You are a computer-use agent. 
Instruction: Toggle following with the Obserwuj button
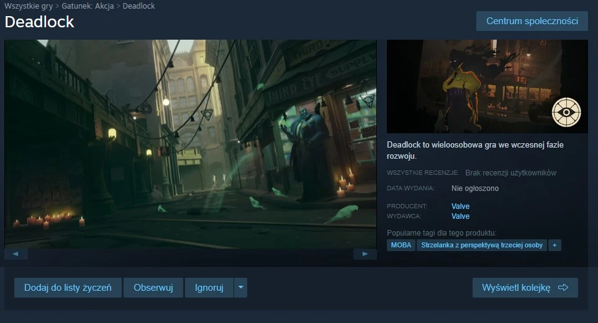coord(153,288)
